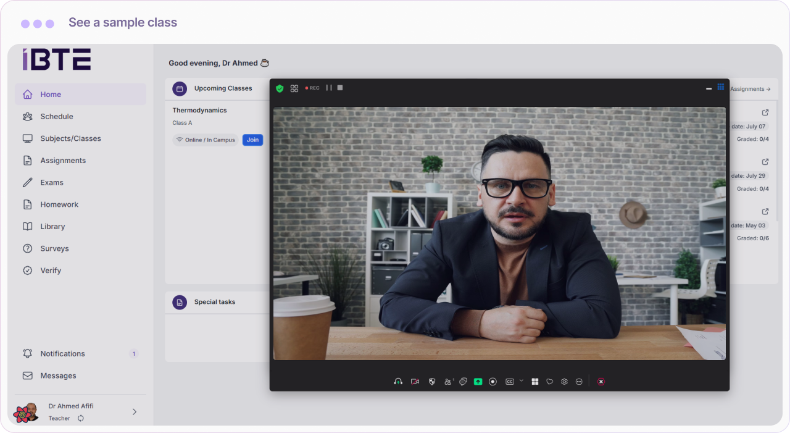Click the Special tasks document icon
790x433 pixels.
[x=180, y=302]
